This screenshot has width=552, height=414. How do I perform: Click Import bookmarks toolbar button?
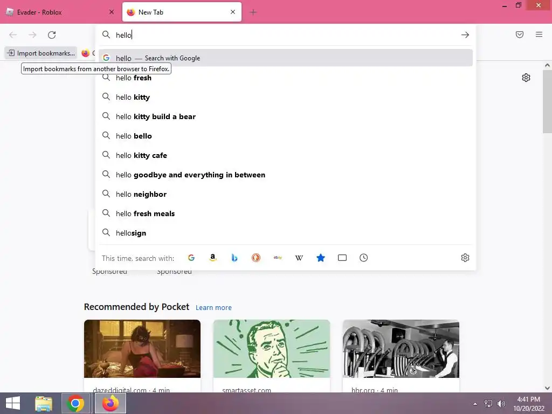click(41, 53)
